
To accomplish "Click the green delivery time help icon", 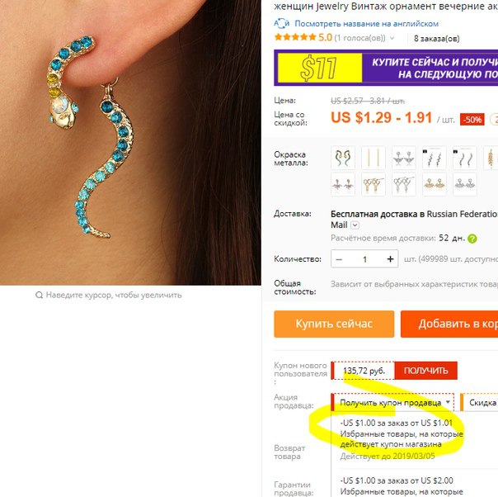I will (472, 239).
